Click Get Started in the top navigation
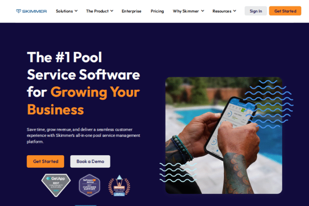The height and width of the screenshot is (206, 309). (285, 11)
